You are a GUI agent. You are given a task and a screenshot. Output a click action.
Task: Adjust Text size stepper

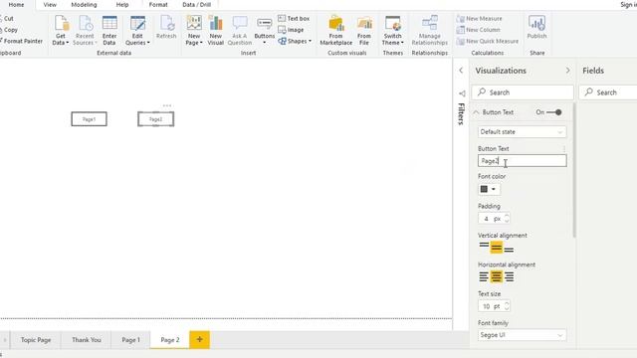click(507, 306)
